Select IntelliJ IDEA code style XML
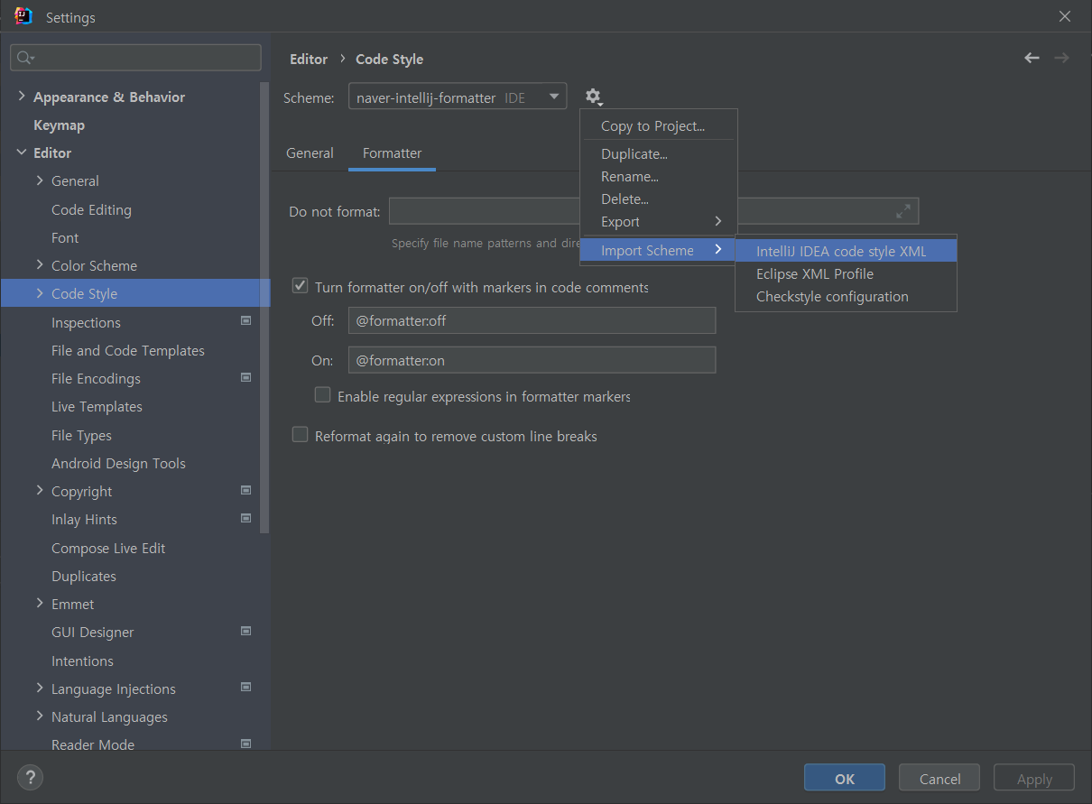 pos(846,252)
